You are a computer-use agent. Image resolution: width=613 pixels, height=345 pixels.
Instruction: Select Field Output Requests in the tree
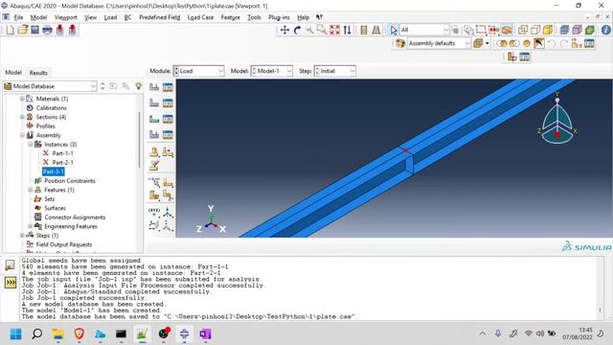[x=64, y=244]
